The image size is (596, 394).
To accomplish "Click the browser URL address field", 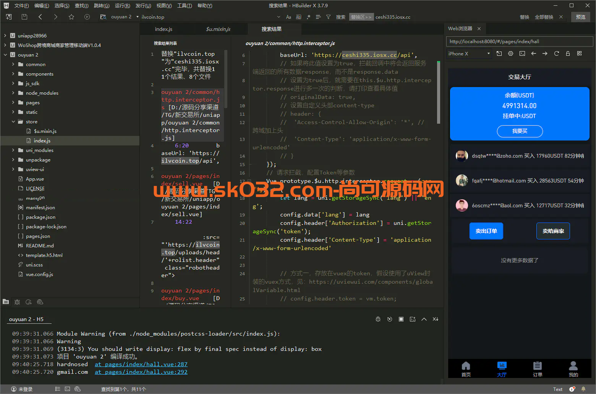I will [519, 41].
